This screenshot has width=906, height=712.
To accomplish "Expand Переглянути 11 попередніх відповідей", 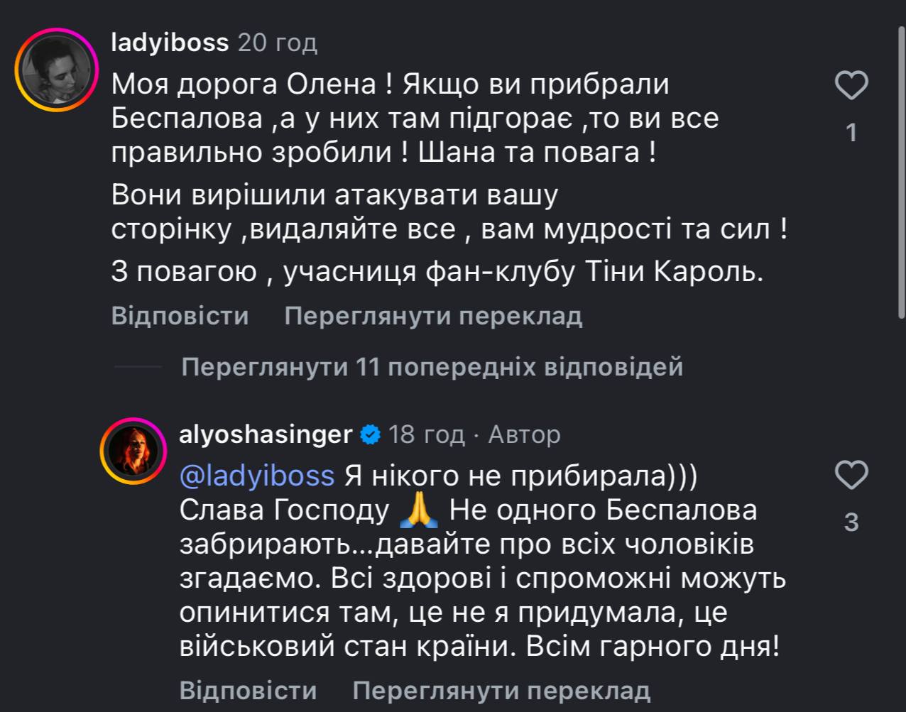I will pyautogui.click(x=432, y=367).
